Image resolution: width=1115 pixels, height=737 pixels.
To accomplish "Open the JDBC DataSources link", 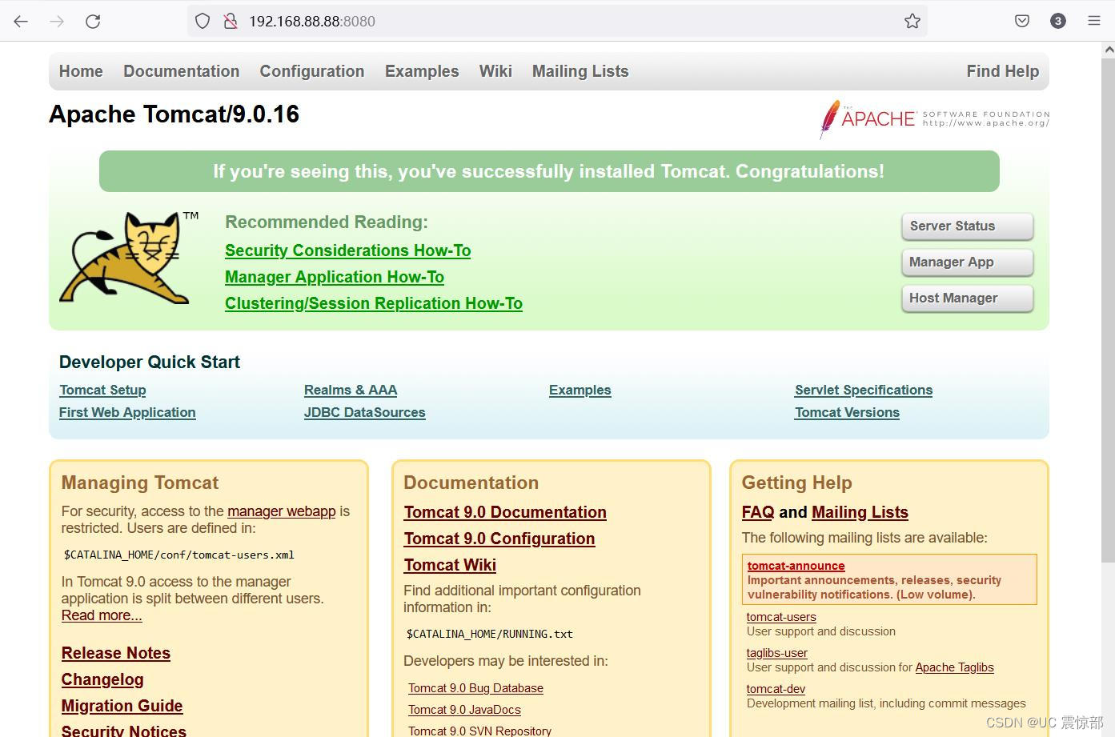I will tap(365, 412).
